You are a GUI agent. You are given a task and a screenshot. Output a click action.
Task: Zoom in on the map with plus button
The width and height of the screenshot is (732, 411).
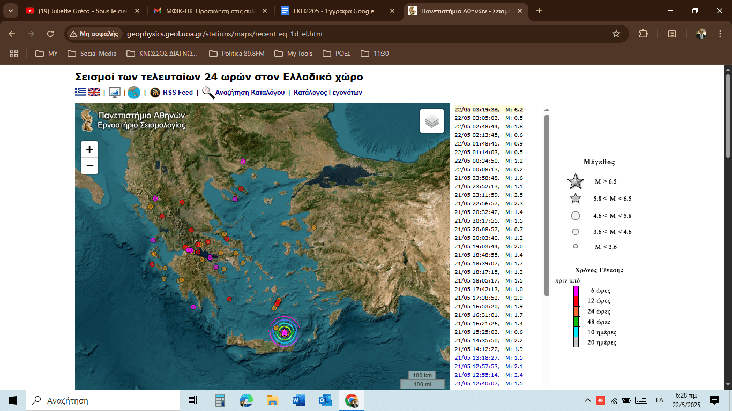[x=89, y=149]
